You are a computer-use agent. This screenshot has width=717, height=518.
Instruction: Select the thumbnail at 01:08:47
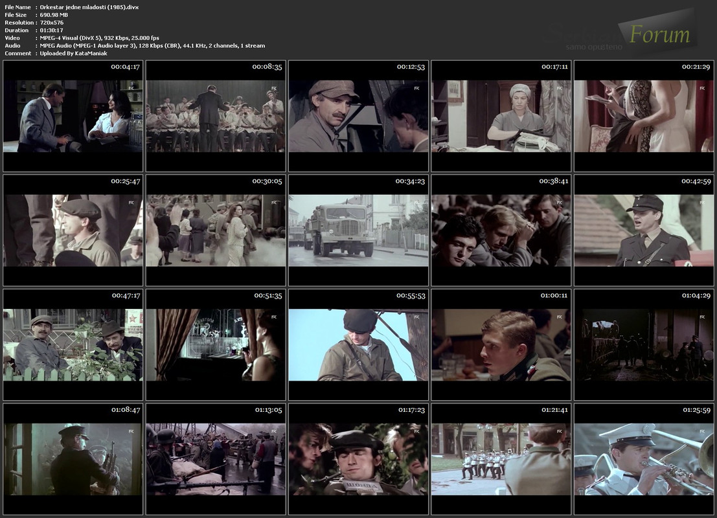(73, 459)
